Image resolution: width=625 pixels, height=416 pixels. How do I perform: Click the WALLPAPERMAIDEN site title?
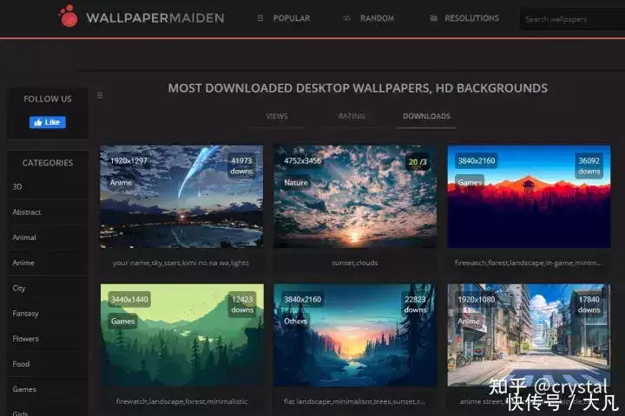[155, 18]
